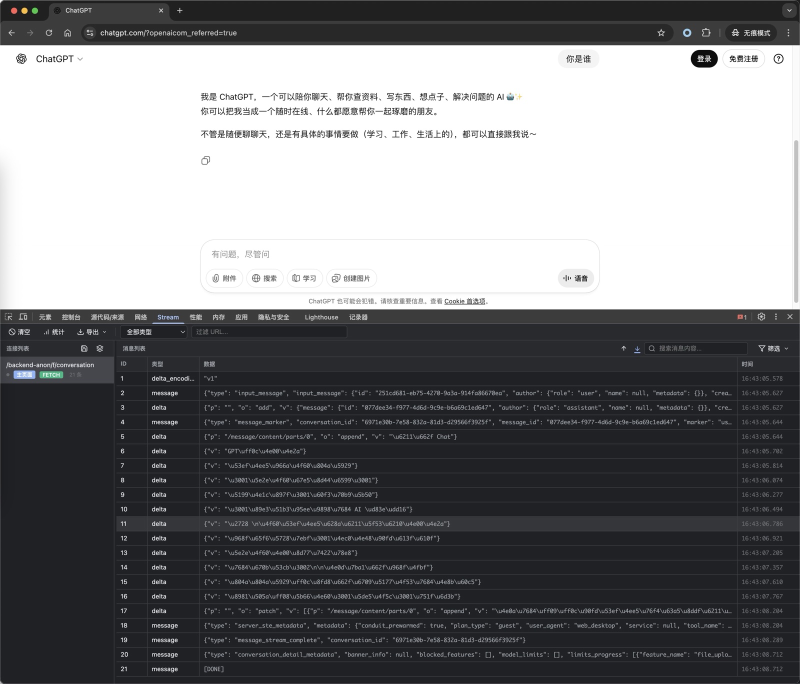Switch to the 网络 DevTools tab
This screenshot has width=800, height=684.
coord(141,317)
